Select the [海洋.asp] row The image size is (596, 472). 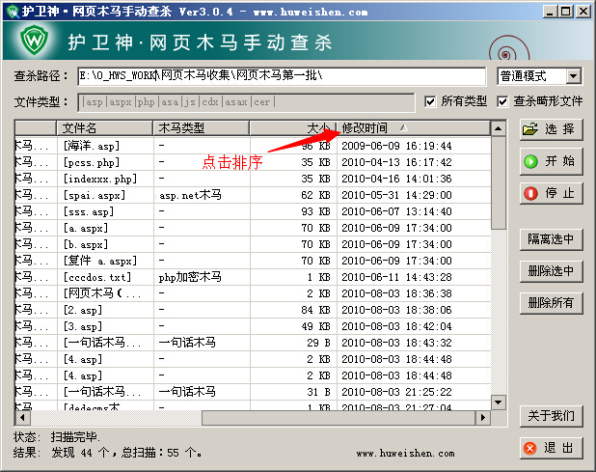point(253,146)
